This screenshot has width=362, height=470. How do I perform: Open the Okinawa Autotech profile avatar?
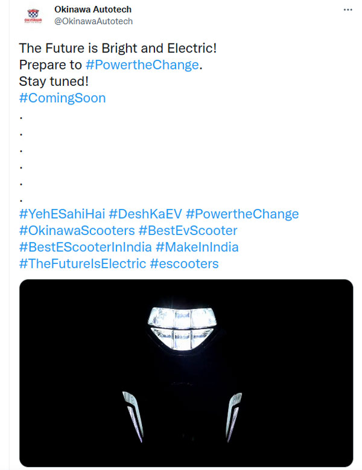point(33,15)
